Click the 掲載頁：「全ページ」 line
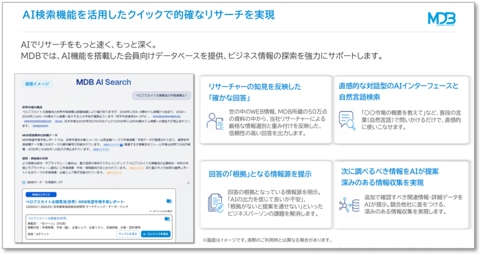 [47, 223]
